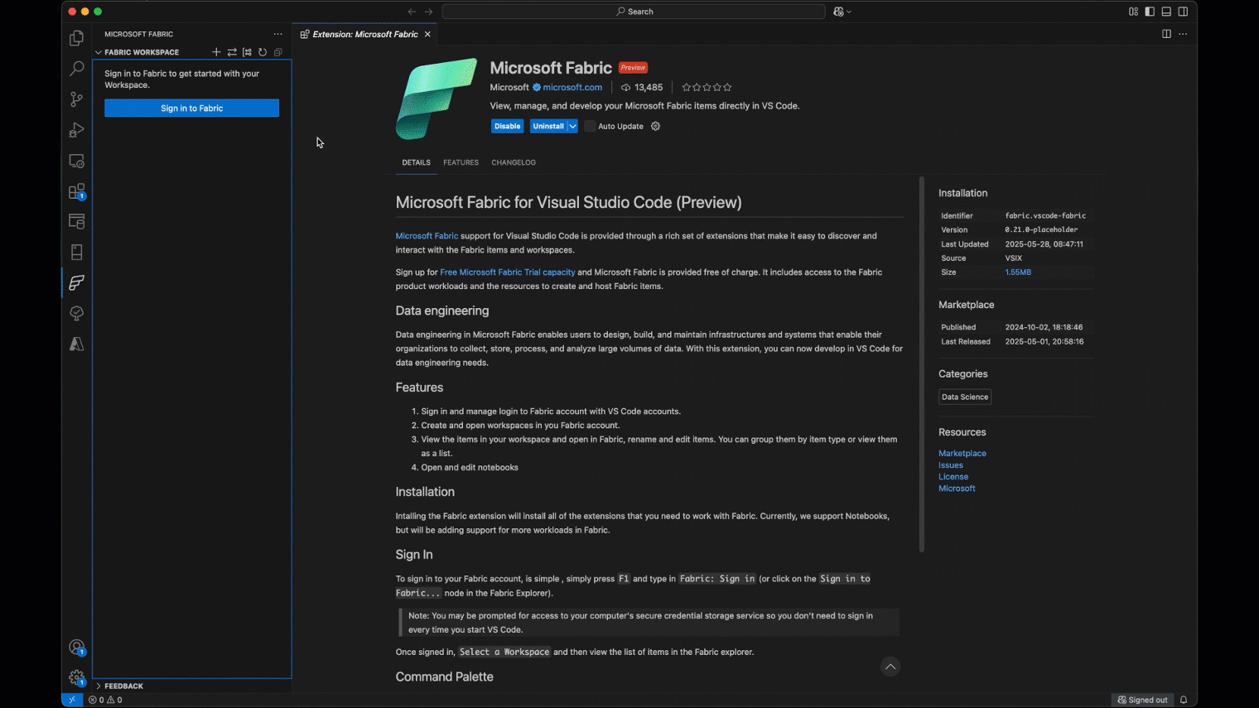Open the Copilot chat dropdown in title bar
1259x708 pixels.
click(x=842, y=12)
